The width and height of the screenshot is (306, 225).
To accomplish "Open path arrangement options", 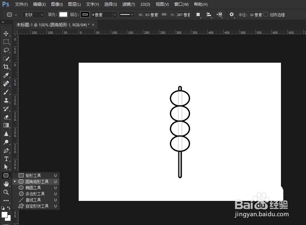I will tap(219, 15).
